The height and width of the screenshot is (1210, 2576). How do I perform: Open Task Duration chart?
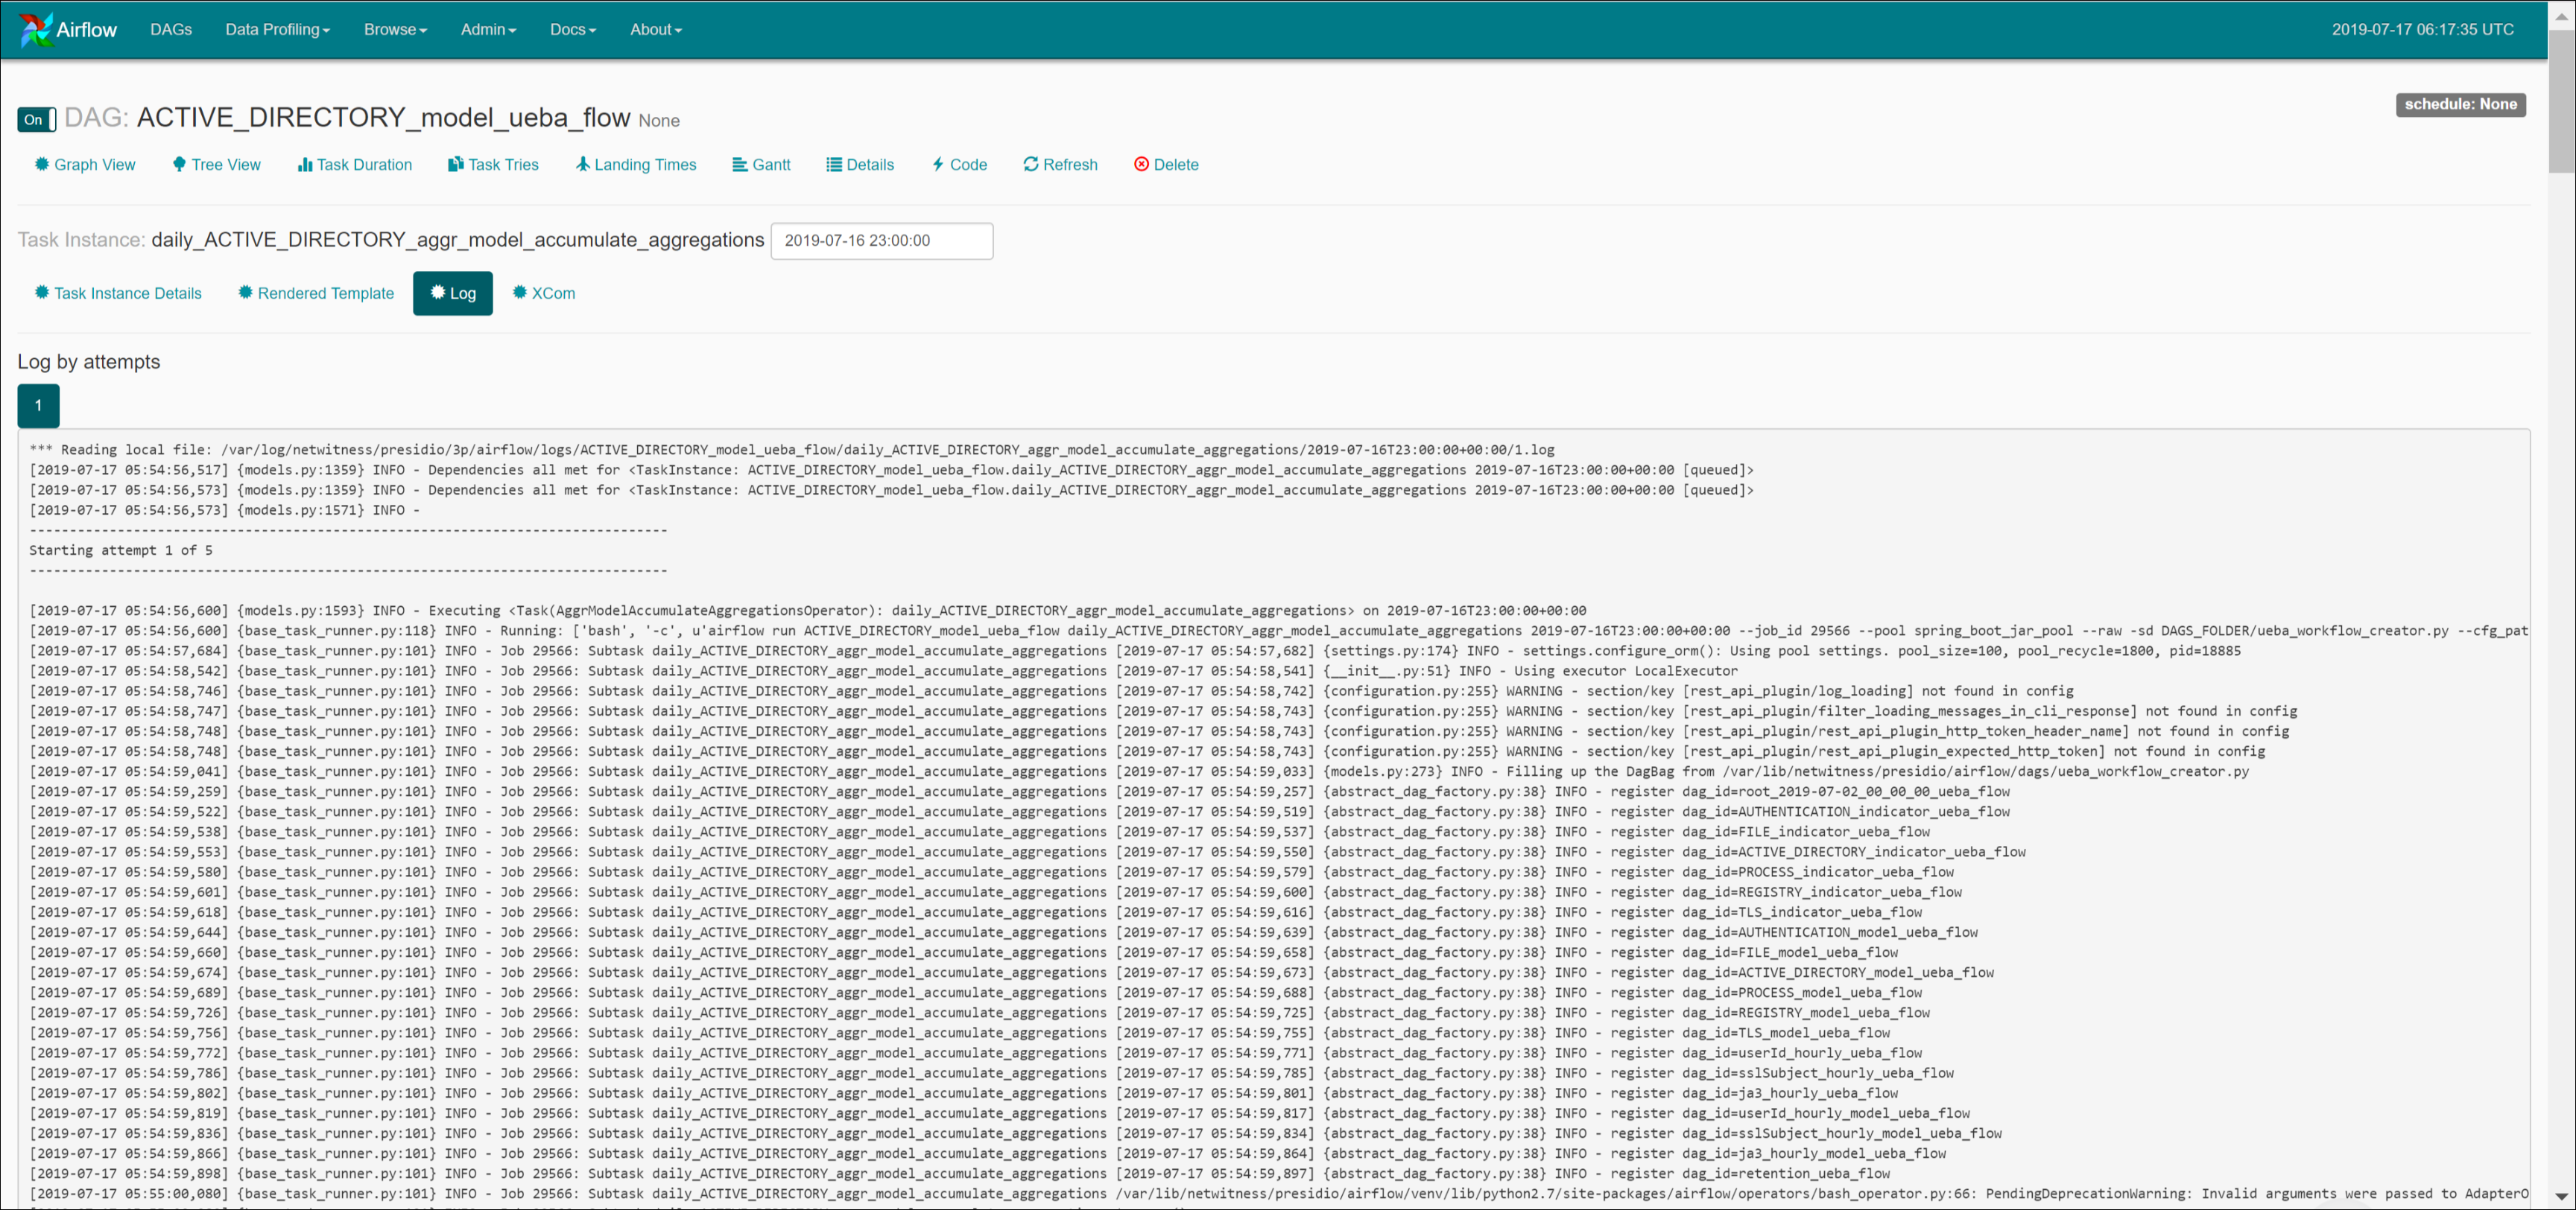(355, 165)
